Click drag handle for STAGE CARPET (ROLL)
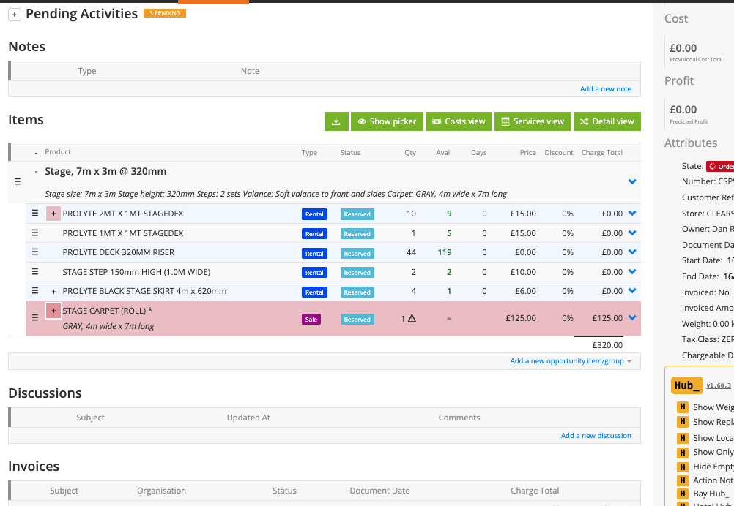Image resolution: width=734 pixels, height=506 pixels. pos(34,317)
